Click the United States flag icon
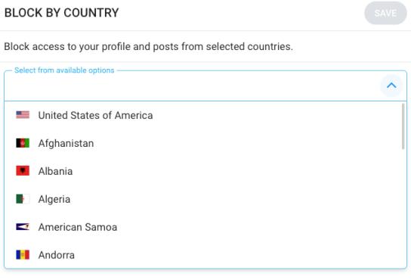The width and height of the screenshot is (411, 280). click(x=23, y=115)
